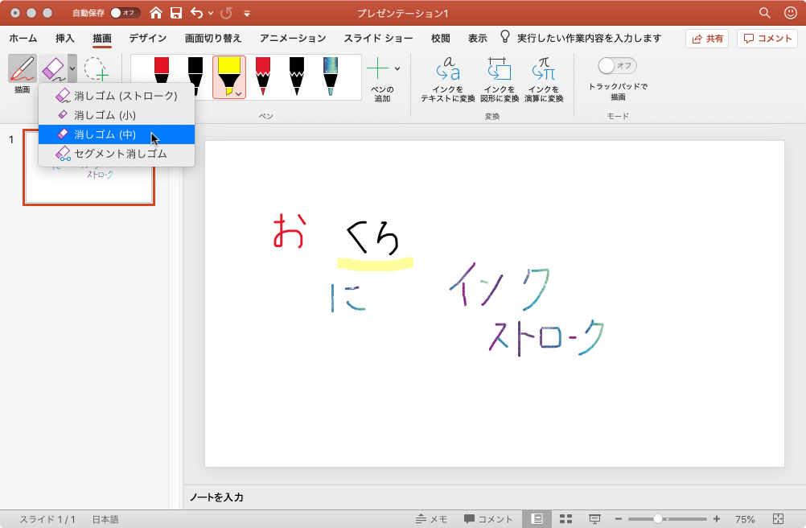Viewport: 806px width, 528px height.
Task: Click the コメント button in ribbon
Action: 767,39
